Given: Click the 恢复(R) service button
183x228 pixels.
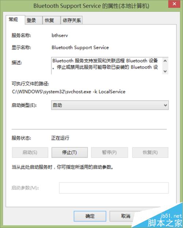Looking at the screenshot, I should point(150,152).
